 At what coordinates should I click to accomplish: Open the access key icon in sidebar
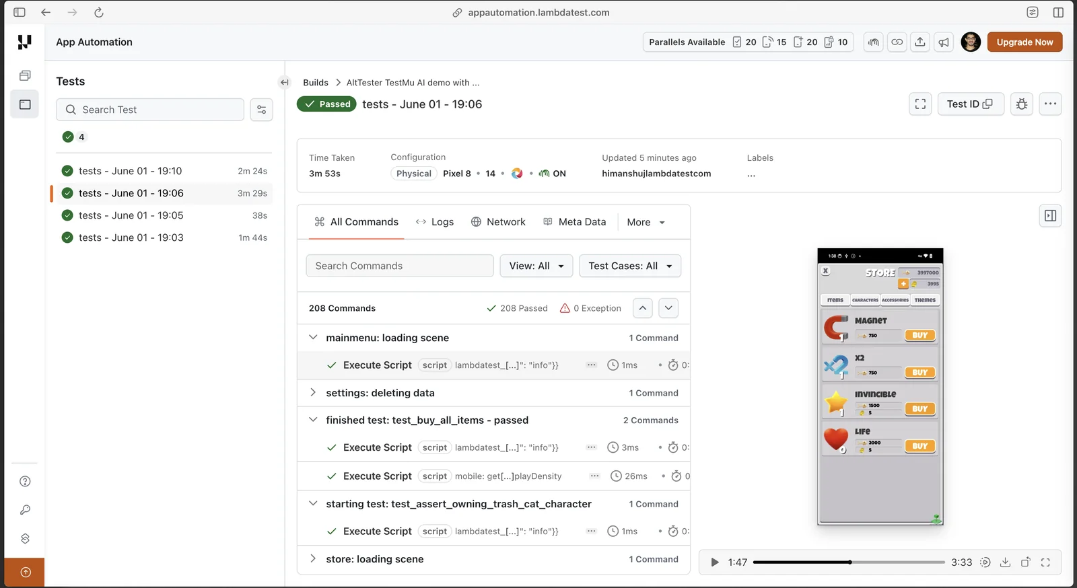[25, 510]
